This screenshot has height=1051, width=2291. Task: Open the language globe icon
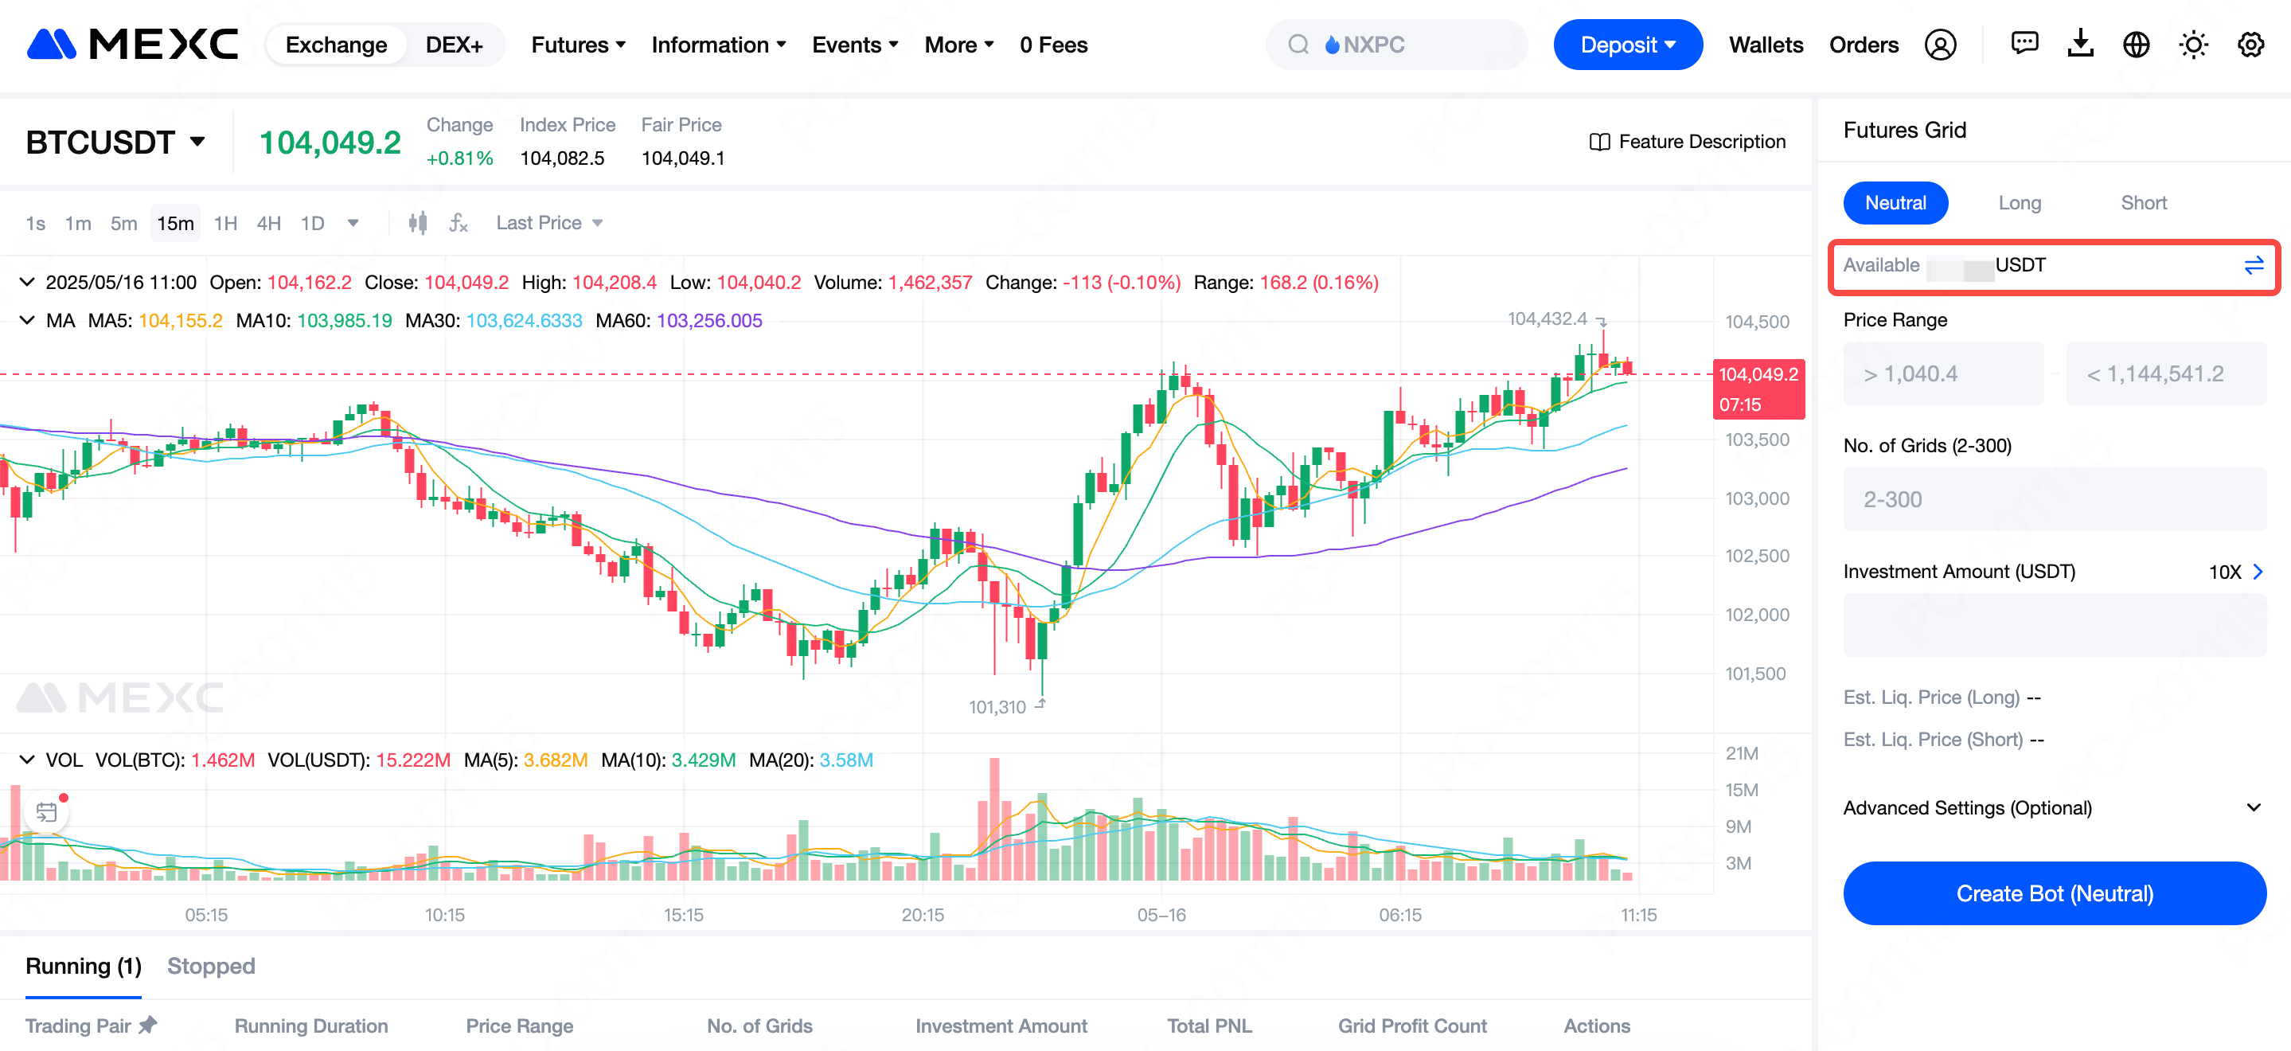pos(2137,45)
